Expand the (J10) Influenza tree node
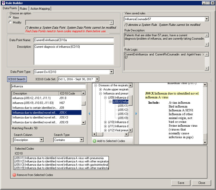Viewport: 216px width, 190px height. click(x=105, y=122)
